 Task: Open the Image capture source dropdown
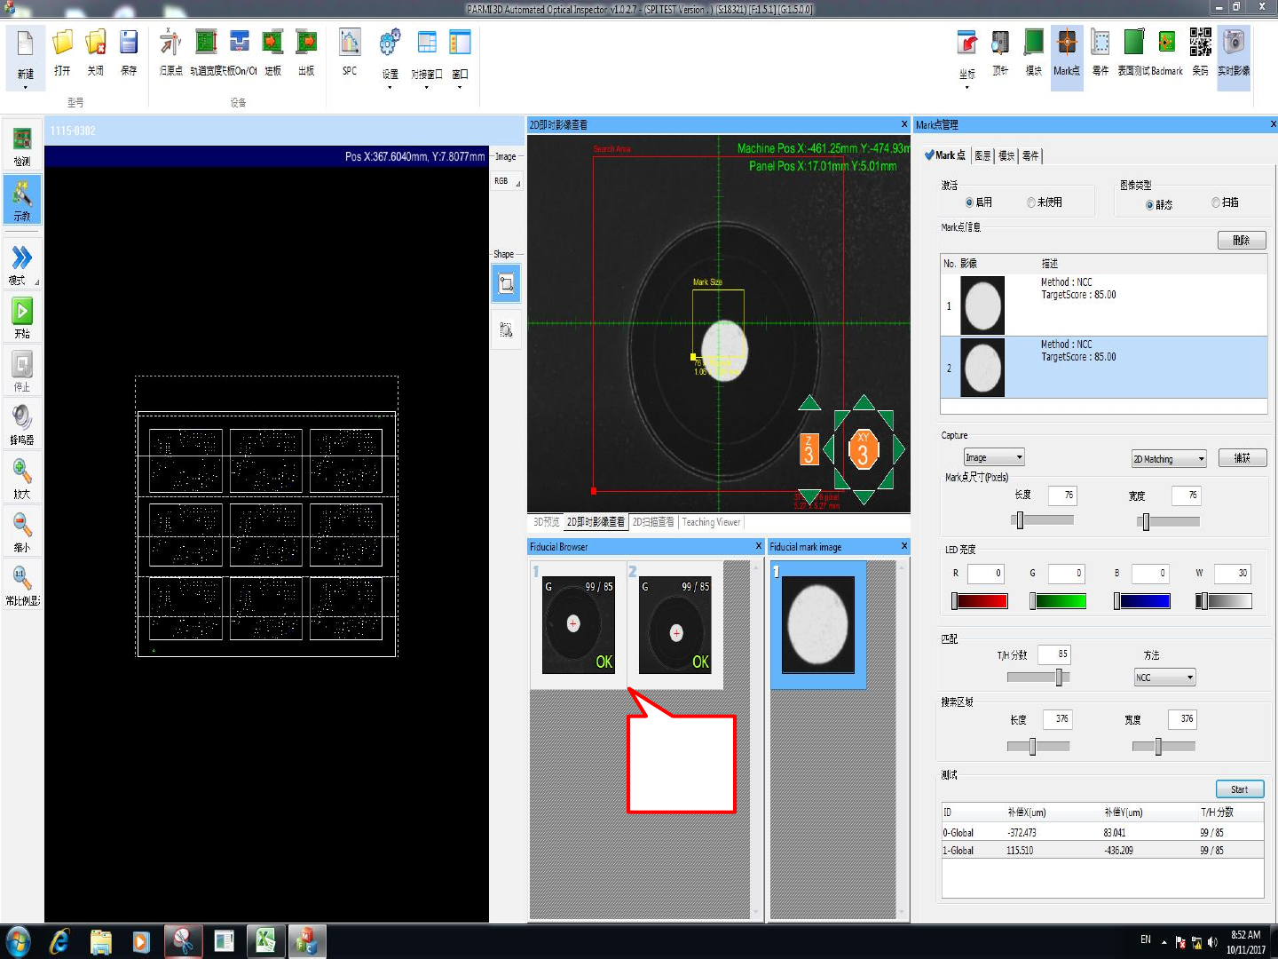(994, 457)
